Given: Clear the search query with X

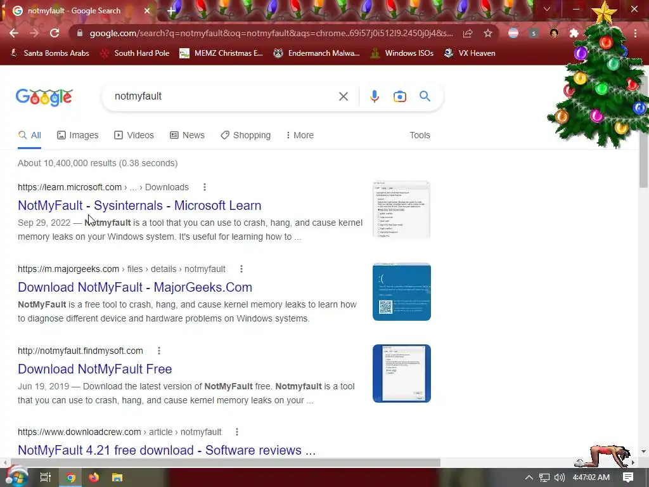Looking at the screenshot, I should click(x=343, y=96).
